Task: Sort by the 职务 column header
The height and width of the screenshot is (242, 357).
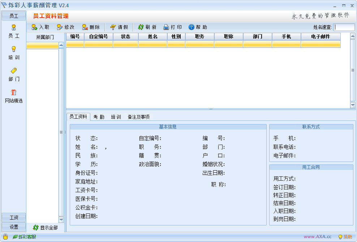Action: 200,36
